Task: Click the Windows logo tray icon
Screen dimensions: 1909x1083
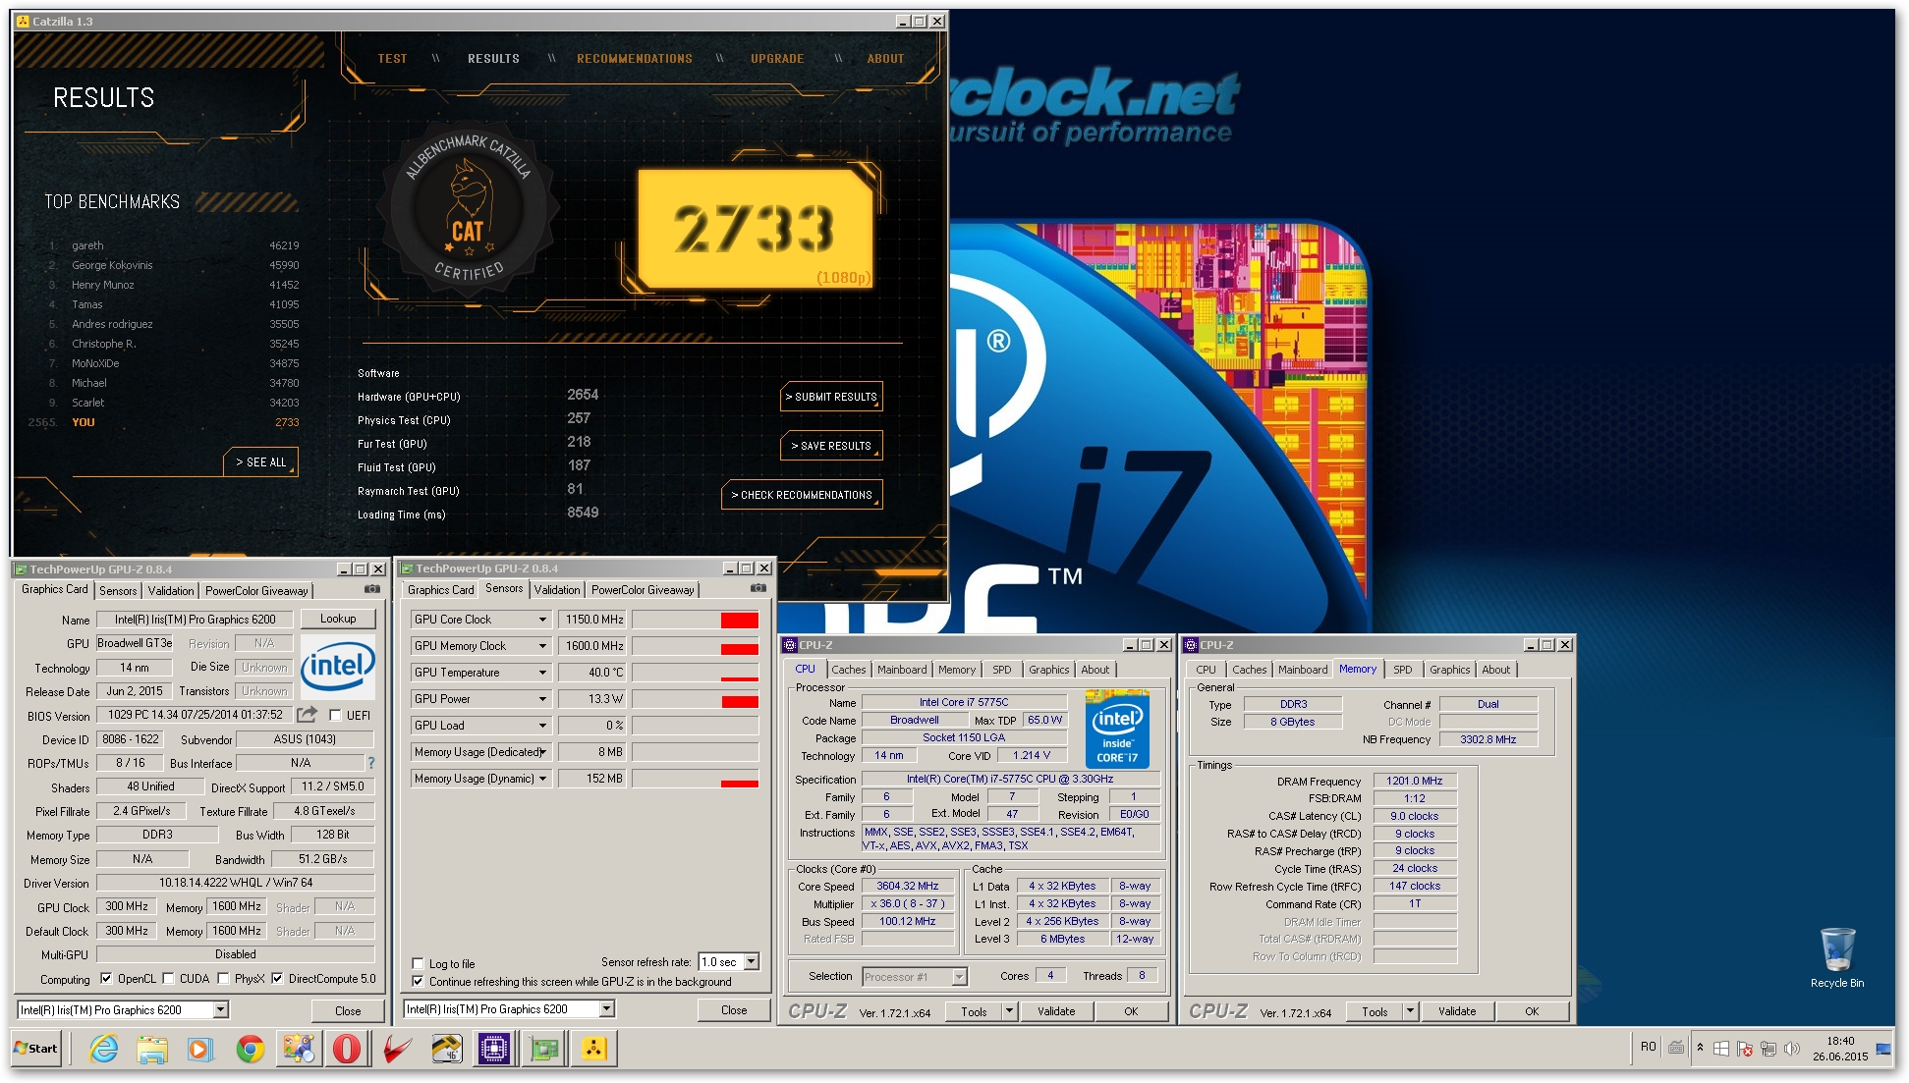Action: point(1721,1049)
